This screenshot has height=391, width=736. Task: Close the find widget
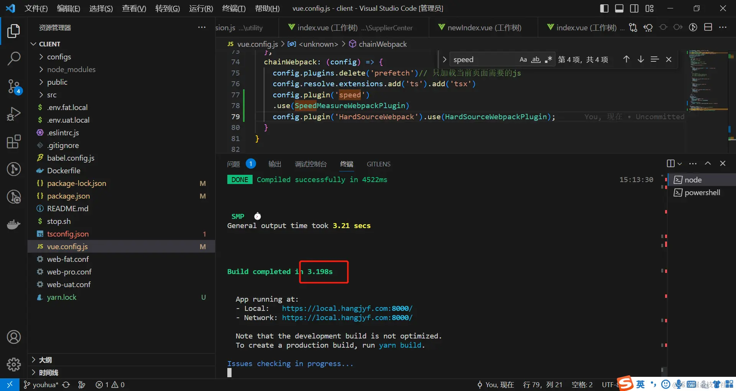point(669,59)
